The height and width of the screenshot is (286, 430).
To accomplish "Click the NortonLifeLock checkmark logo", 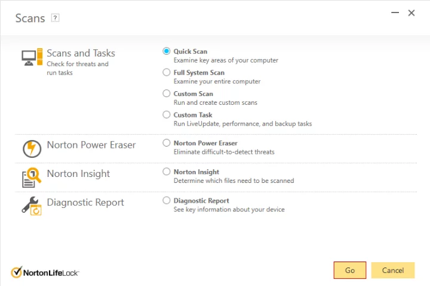I will click(x=17, y=272).
